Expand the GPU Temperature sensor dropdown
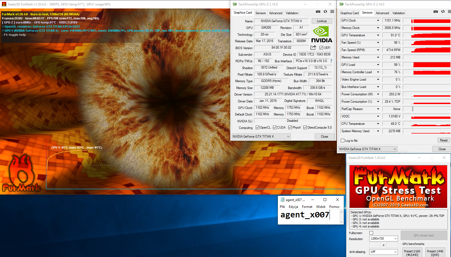 pyautogui.click(x=378, y=35)
